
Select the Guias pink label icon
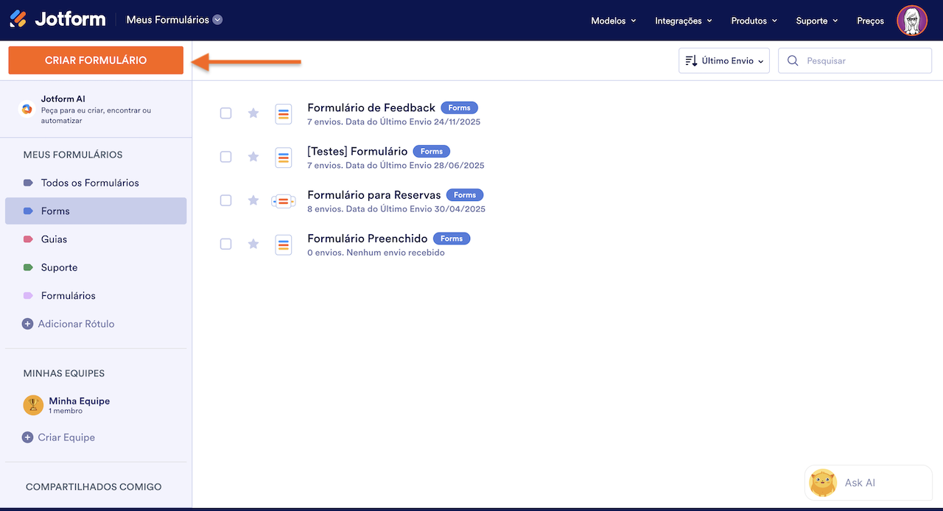(x=28, y=239)
